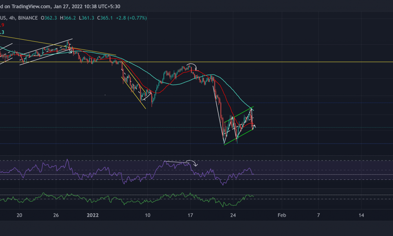Click the 24 date label on time axis

coord(233,215)
